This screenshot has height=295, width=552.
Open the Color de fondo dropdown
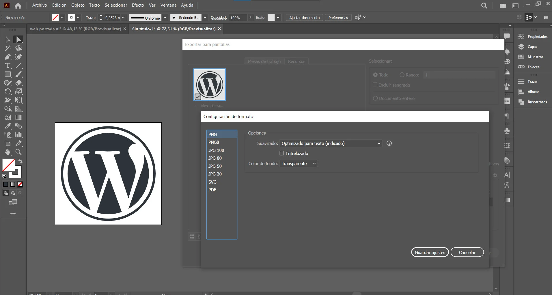click(299, 164)
